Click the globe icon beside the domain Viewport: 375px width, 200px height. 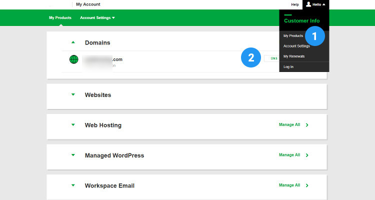click(73, 59)
